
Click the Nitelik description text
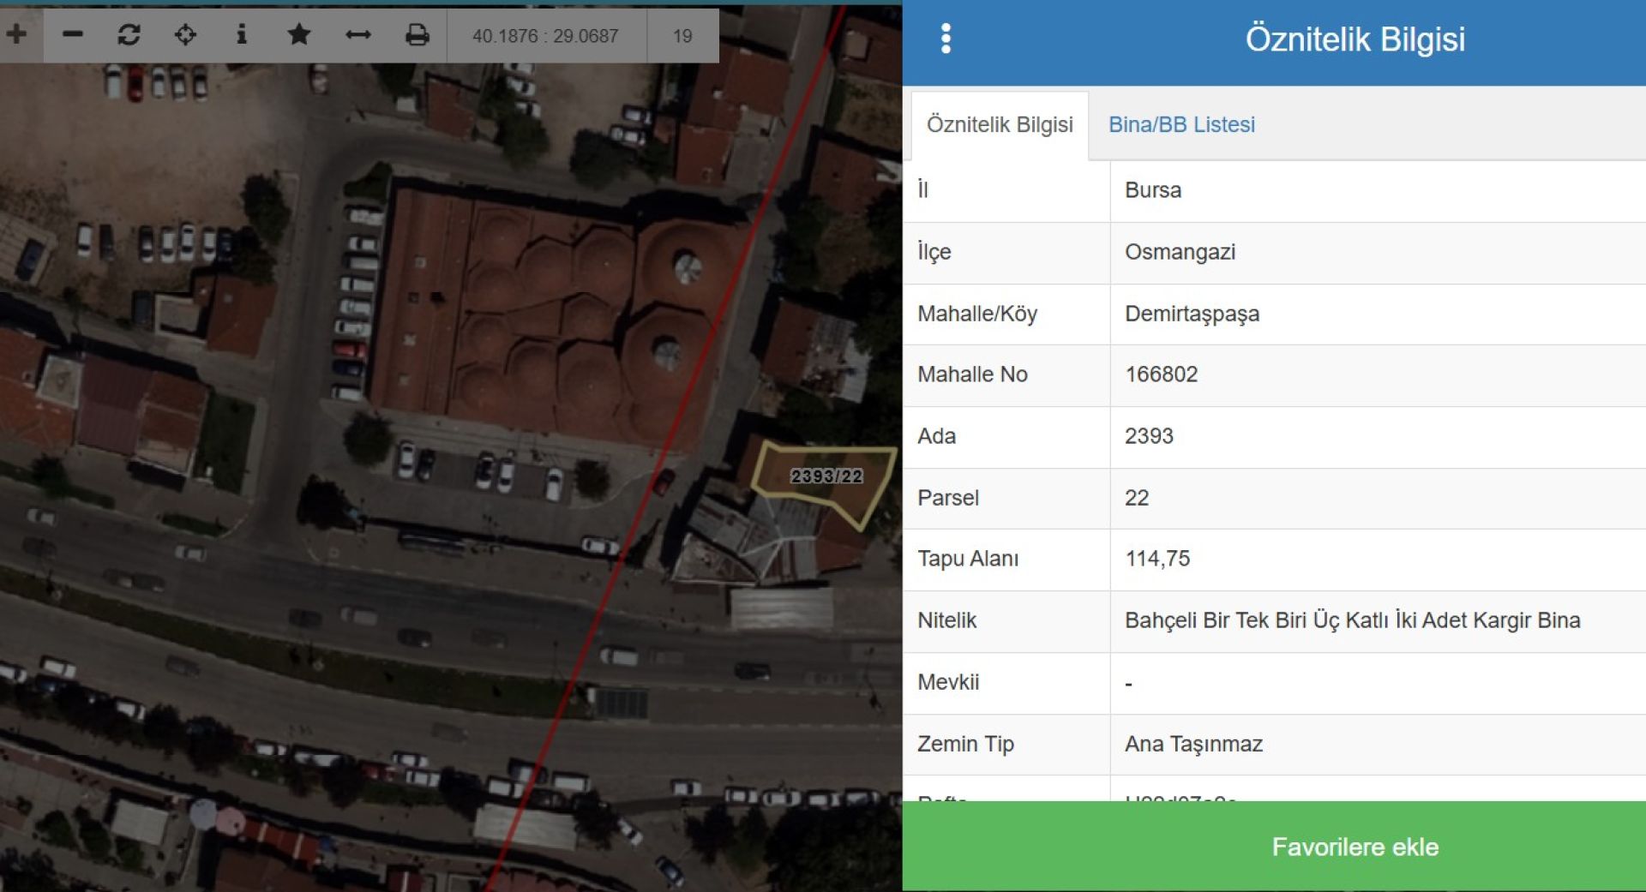(x=1352, y=620)
